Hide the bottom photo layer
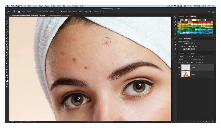The image size is (221, 128). (x=179, y=74)
